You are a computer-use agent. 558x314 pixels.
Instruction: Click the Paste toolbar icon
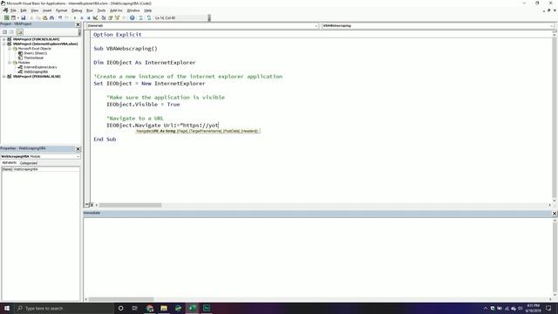click(44, 17)
